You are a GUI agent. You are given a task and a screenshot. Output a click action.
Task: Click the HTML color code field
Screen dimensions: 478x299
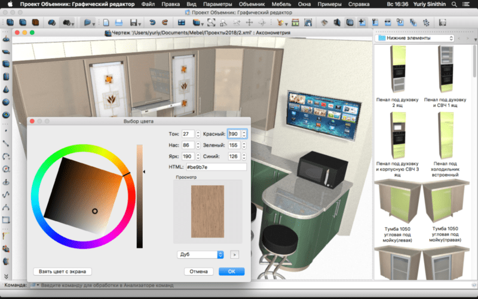point(216,167)
